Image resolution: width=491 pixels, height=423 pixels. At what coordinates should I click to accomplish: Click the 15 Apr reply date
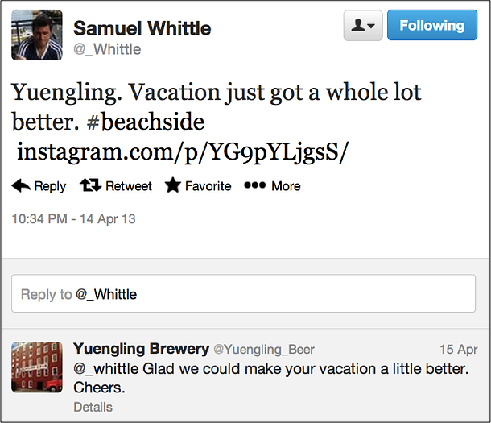coord(457,350)
